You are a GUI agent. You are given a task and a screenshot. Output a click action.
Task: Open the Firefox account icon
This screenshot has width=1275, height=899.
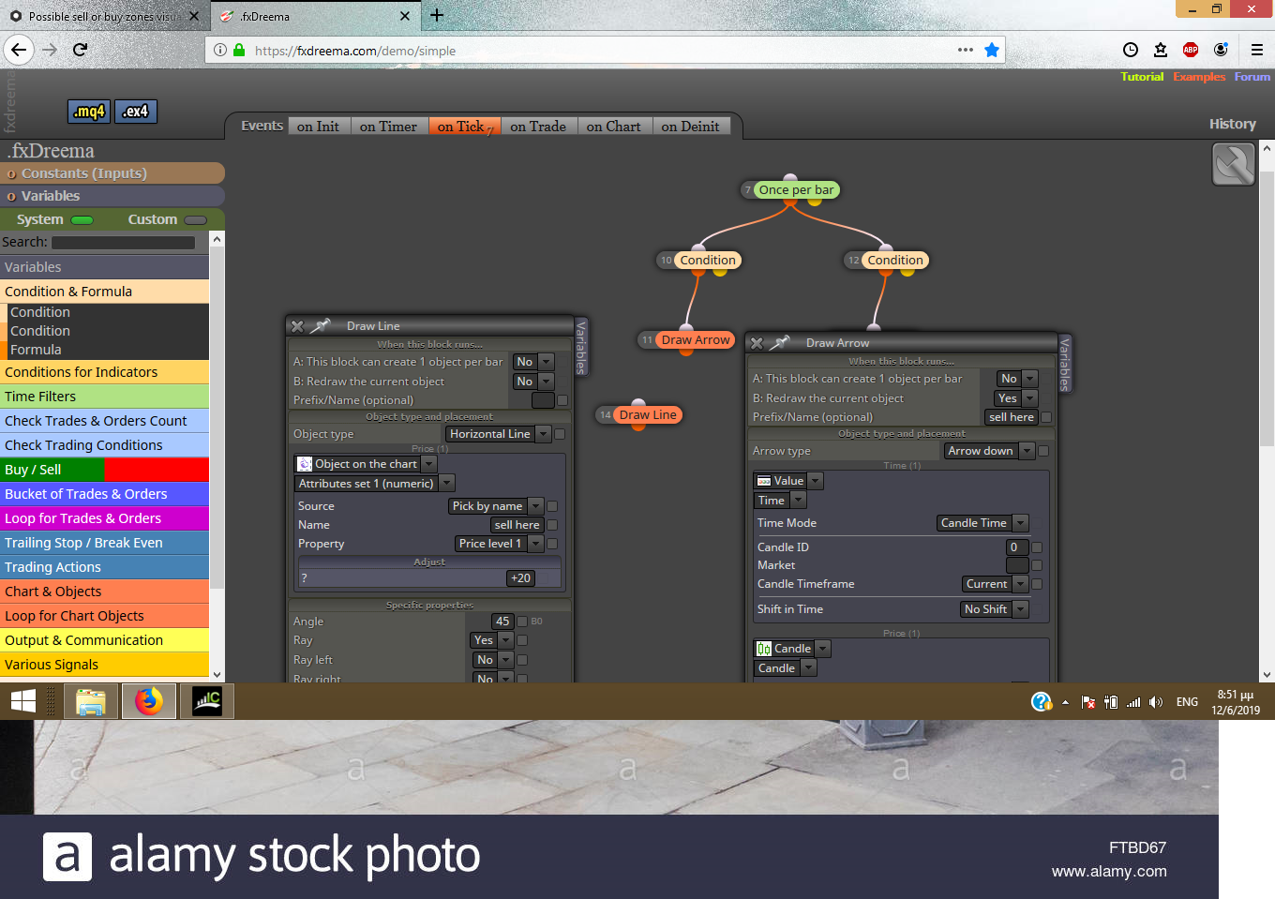coord(1221,50)
